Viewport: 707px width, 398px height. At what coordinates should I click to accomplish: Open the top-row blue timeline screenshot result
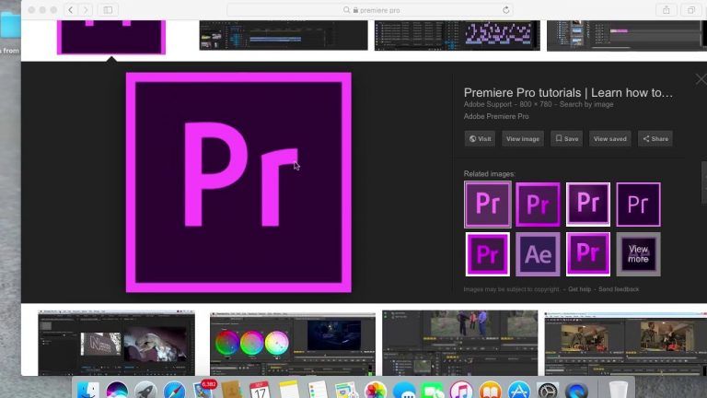coord(284,35)
